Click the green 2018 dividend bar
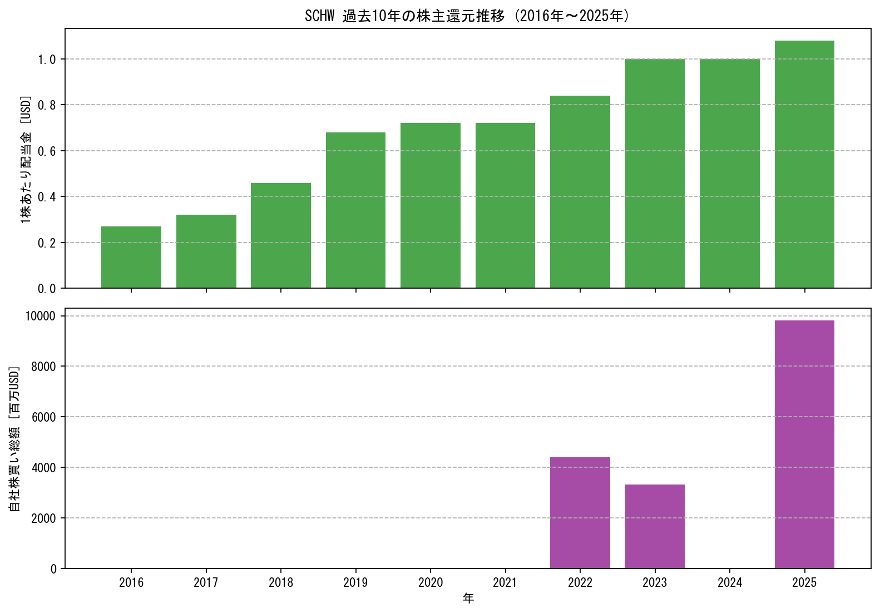The width and height of the screenshot is (880, 613). pyautogui.click(x=281, y=235)
